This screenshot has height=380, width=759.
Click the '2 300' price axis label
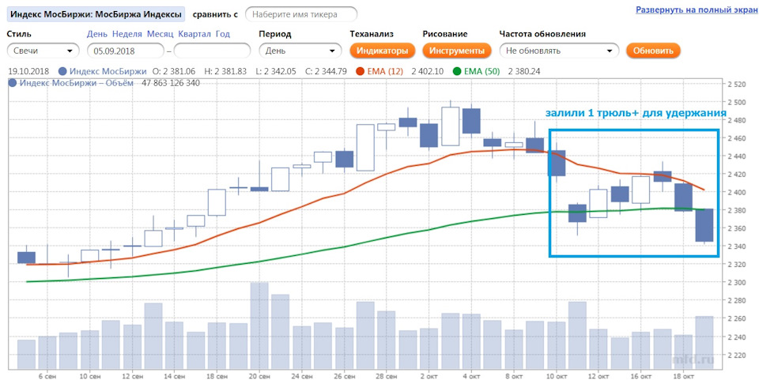(x=737, y=282)
